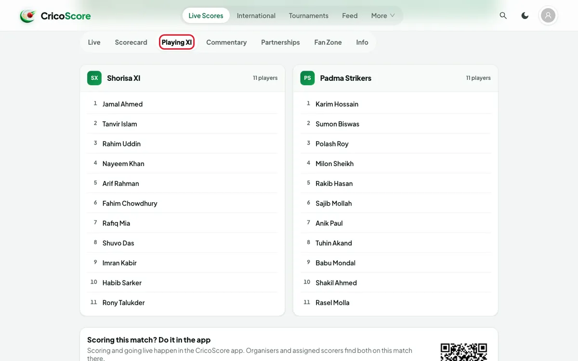Expand the More dropdown menu
Screen dimensions: 578x361
(383, 16)
